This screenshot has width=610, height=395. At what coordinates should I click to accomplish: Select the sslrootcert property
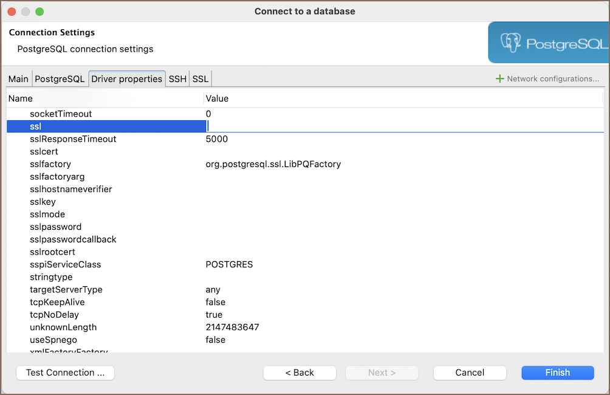[x=52, y=252]
